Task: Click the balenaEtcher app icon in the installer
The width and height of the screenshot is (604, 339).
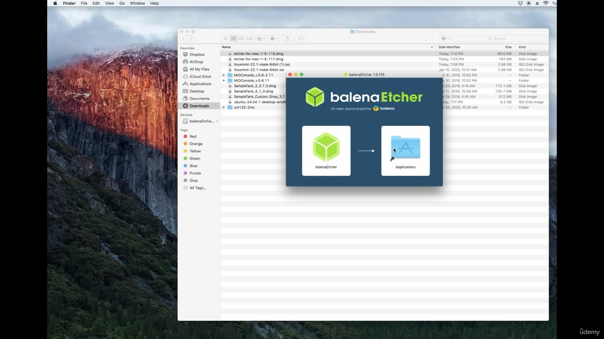Action: 326,147
